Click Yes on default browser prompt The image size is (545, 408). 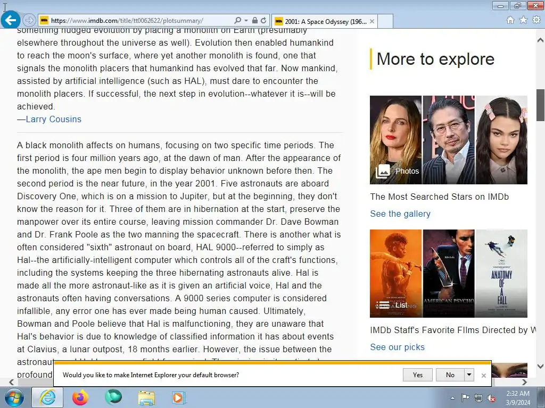click(x=417, y=375)
